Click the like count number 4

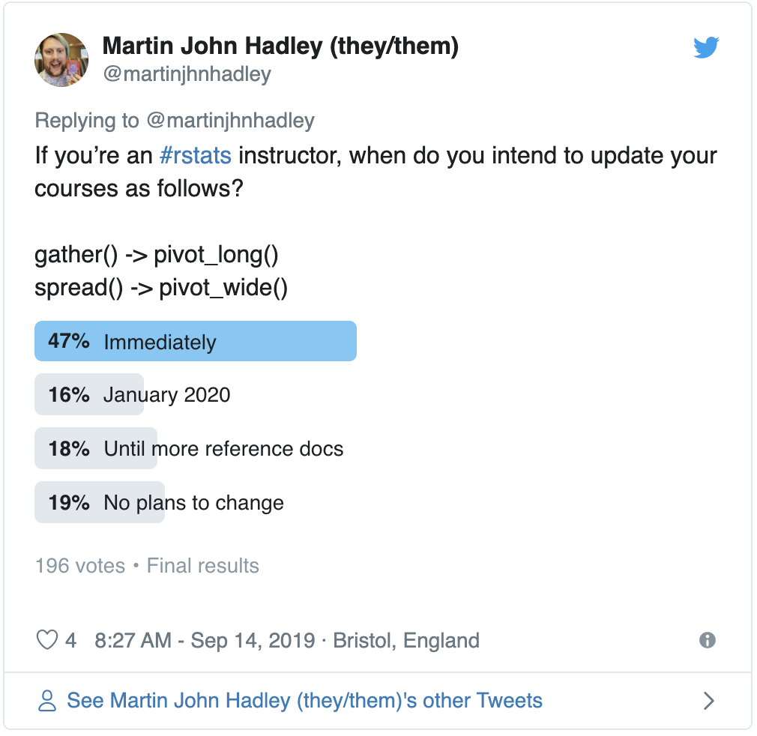(71, 641)
